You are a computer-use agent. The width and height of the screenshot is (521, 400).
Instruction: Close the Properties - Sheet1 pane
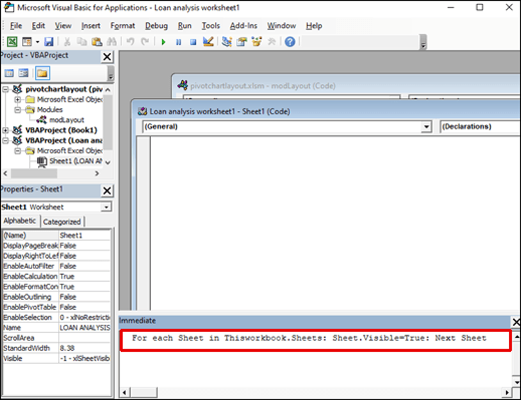[107, 191]
